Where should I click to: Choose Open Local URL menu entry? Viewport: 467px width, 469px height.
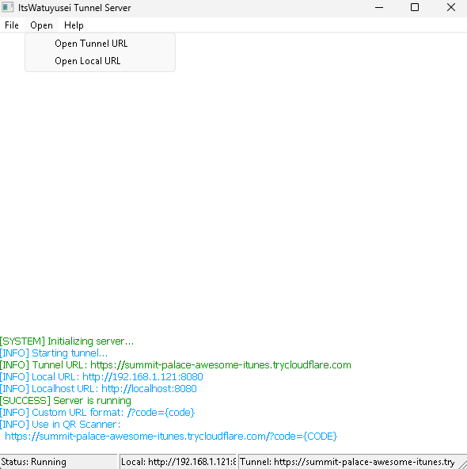coord(100,61)
